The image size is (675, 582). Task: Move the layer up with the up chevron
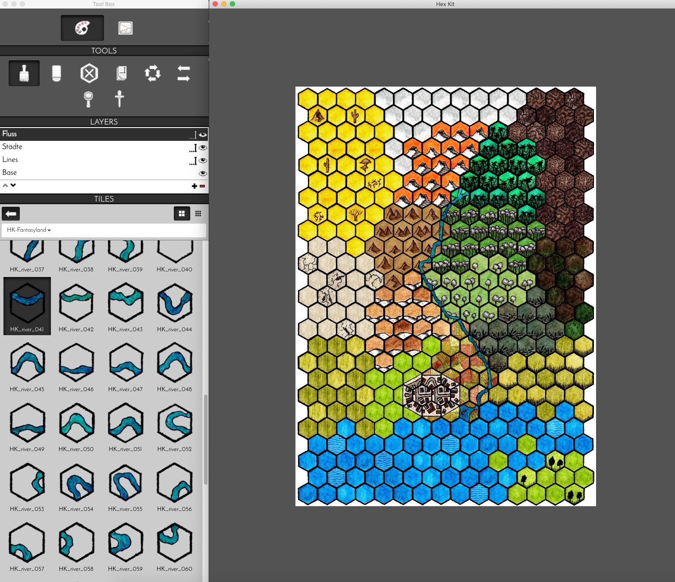coord(5,185)
